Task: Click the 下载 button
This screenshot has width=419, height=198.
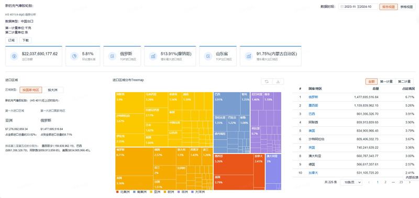Action: [x=25, y=40]
